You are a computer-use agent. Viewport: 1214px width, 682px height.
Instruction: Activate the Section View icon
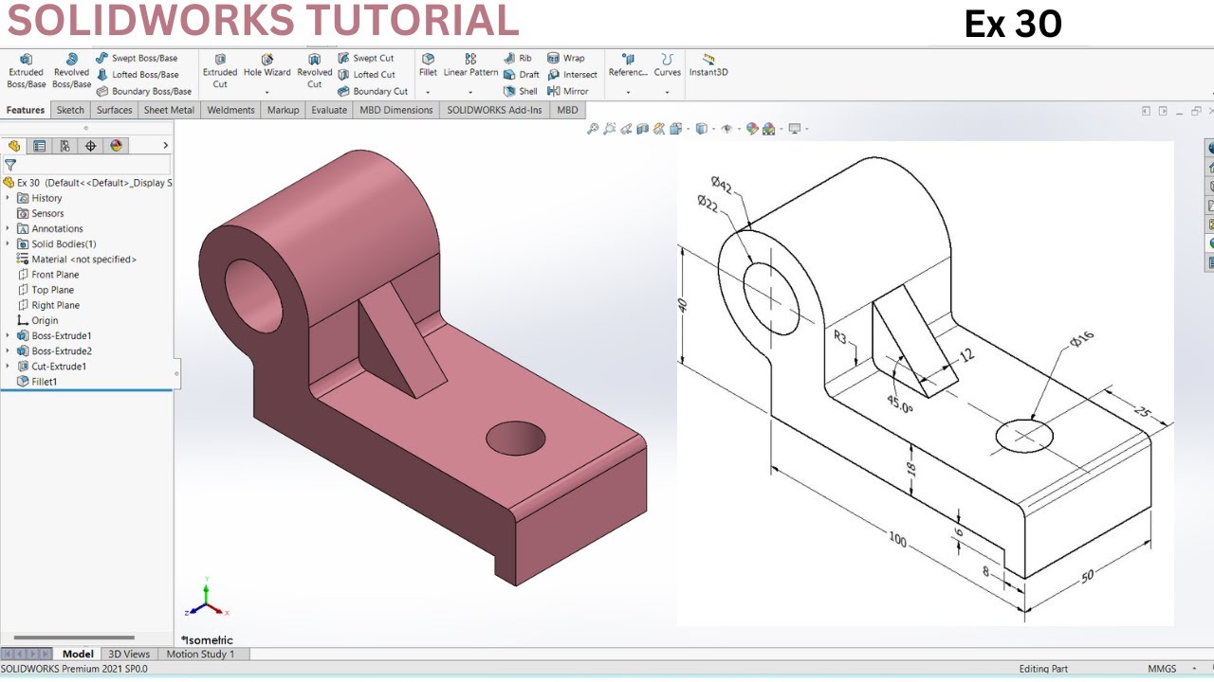point(642,129)
